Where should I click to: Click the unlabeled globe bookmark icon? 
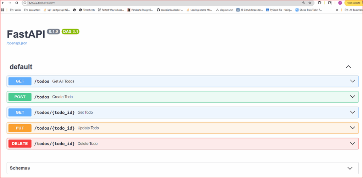tap(74, 10)
